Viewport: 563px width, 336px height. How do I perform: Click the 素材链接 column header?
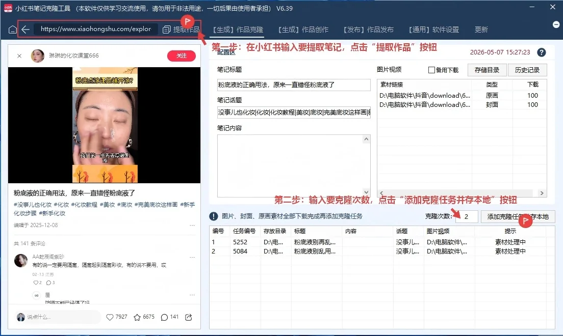point(391,85)
